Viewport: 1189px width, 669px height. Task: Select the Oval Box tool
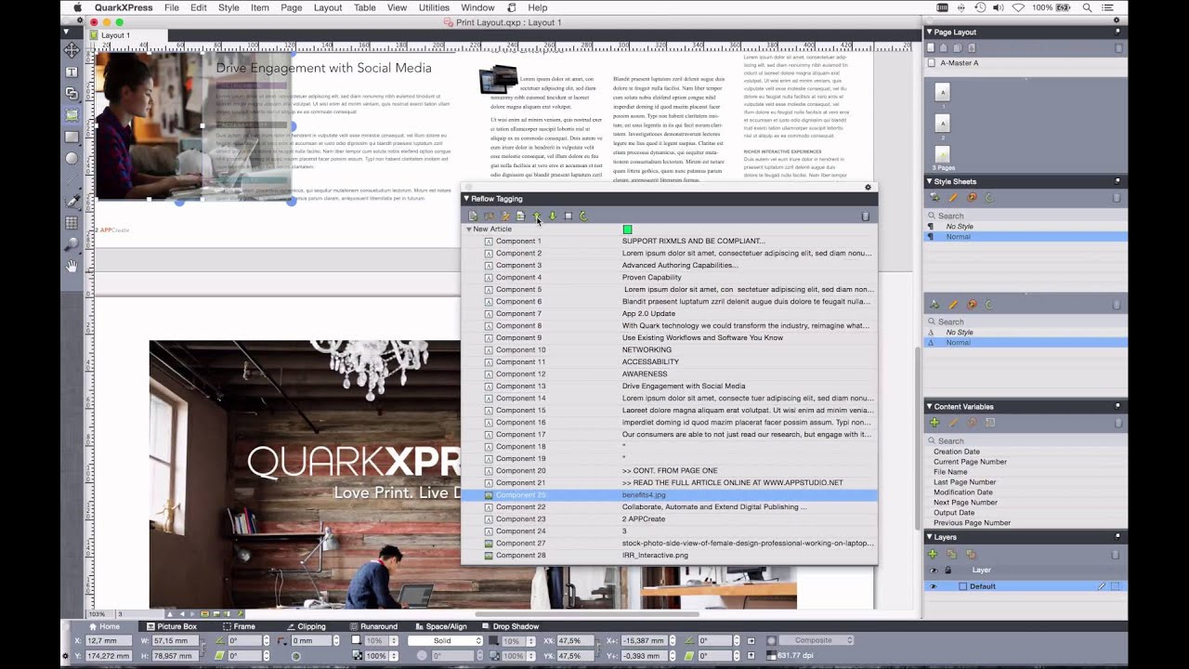72,158
